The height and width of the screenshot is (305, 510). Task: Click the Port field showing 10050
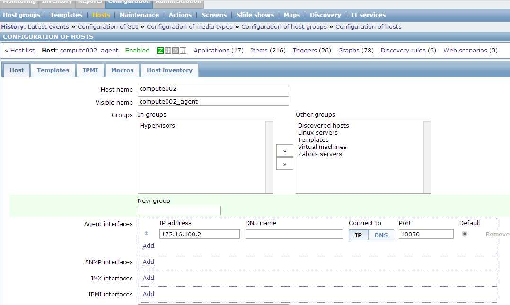click(426, 234)
